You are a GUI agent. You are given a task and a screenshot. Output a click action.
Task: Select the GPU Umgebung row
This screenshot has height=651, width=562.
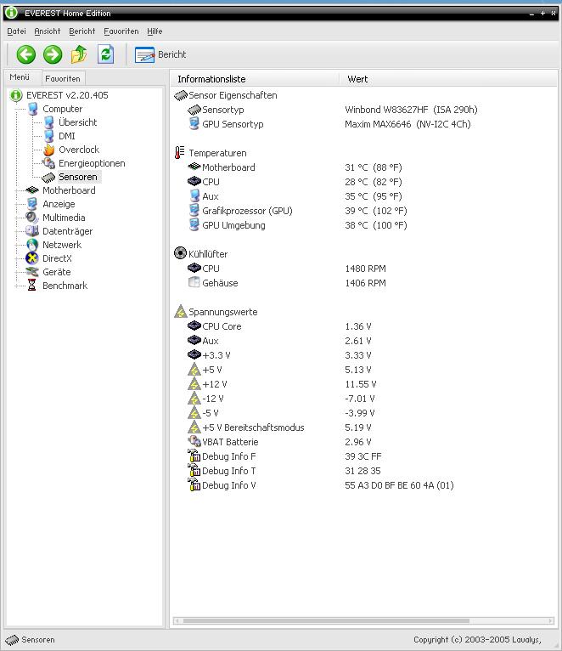tap(297, 225)
